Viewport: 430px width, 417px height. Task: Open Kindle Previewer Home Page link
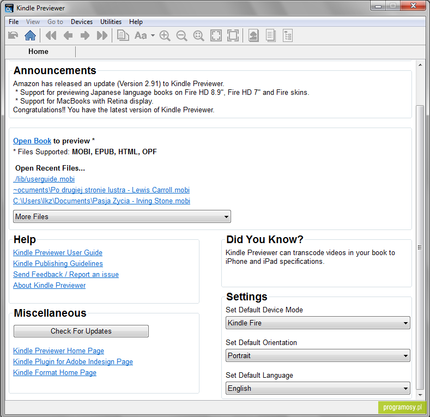coord(58,351)
